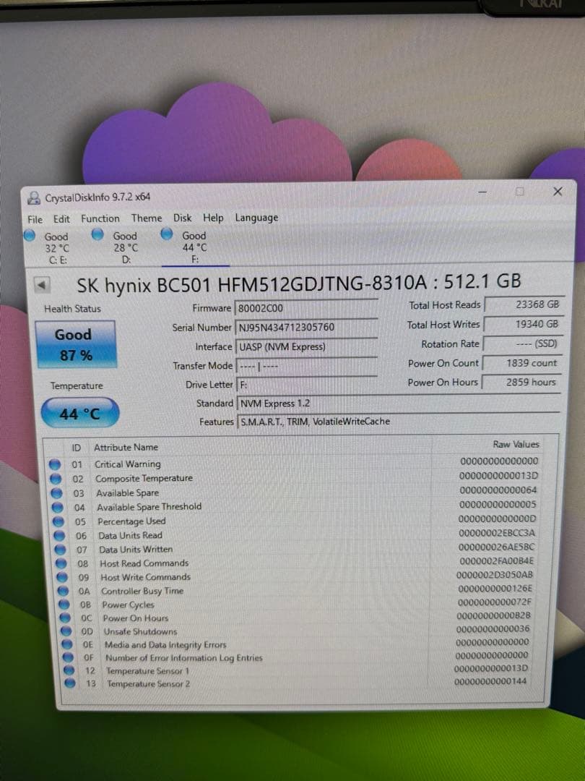Click the SK hynix BC501 model title
This screenshot has height=781, width=585.
(x=298, y=283)
